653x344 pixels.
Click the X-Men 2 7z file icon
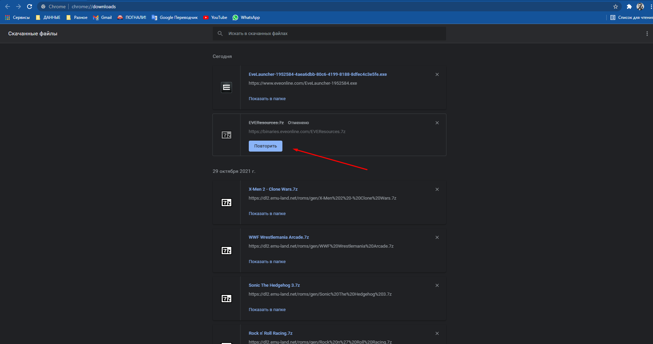point(226,203)
